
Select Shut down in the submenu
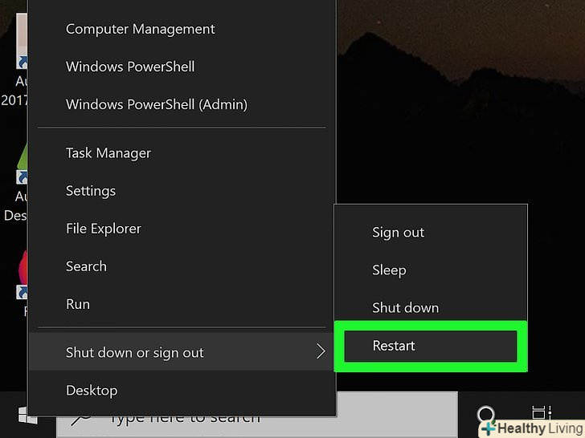[x=405, y=308]
